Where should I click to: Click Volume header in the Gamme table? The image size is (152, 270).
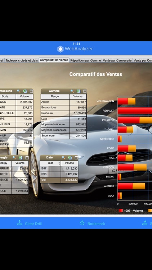pos(78,96)
